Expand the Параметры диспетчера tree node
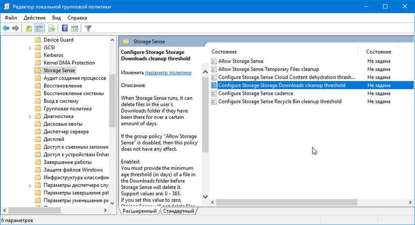This screenshot has width=415, height=225. [30, 185]
